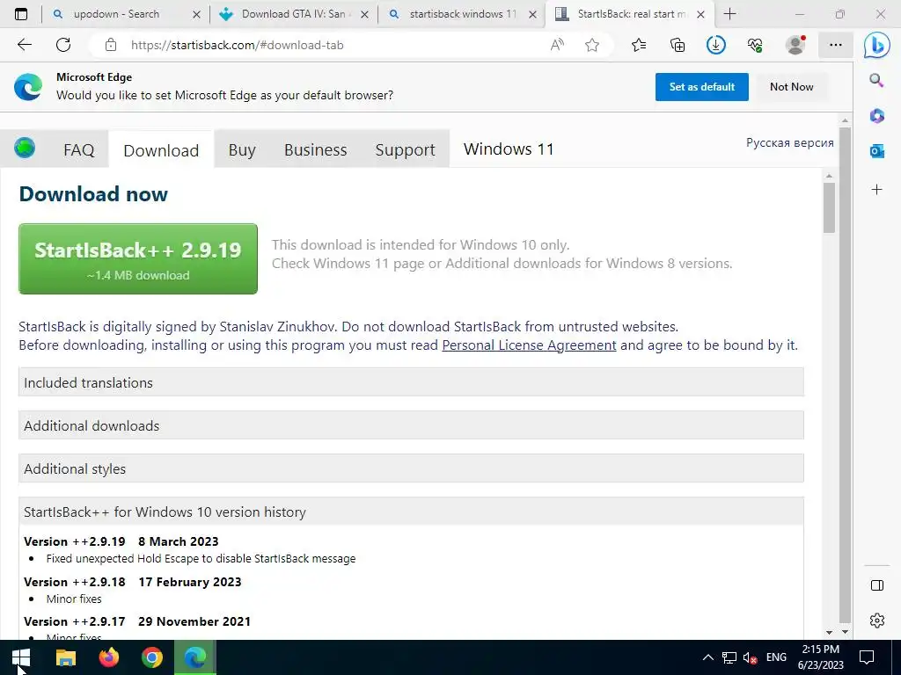Click the ENG language indicator

tap(776, 657)
